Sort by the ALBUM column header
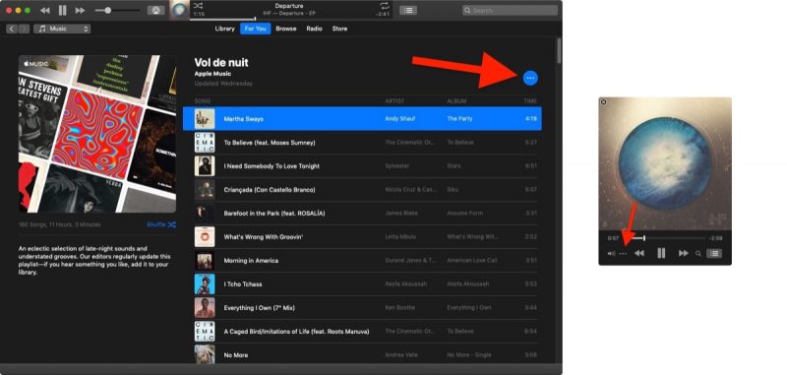 tap(456, 101)
